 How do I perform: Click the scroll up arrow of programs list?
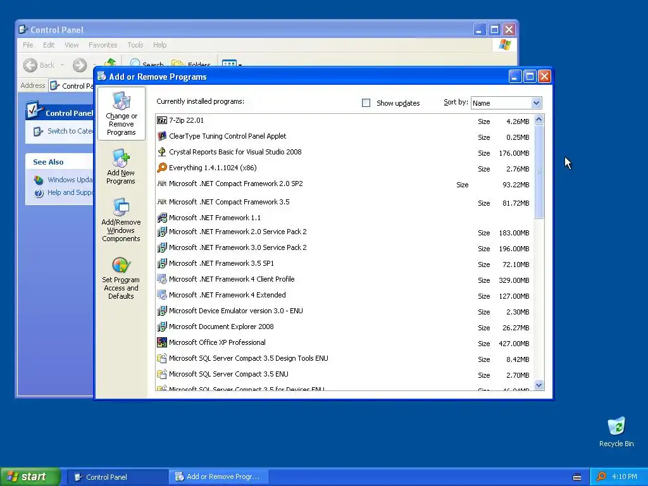click(x=539, y=120)
